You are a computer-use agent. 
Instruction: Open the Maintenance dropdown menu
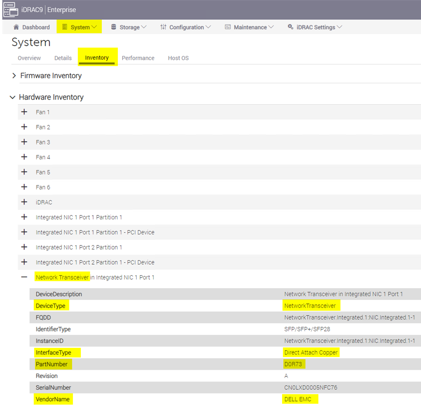click(271, 27)
